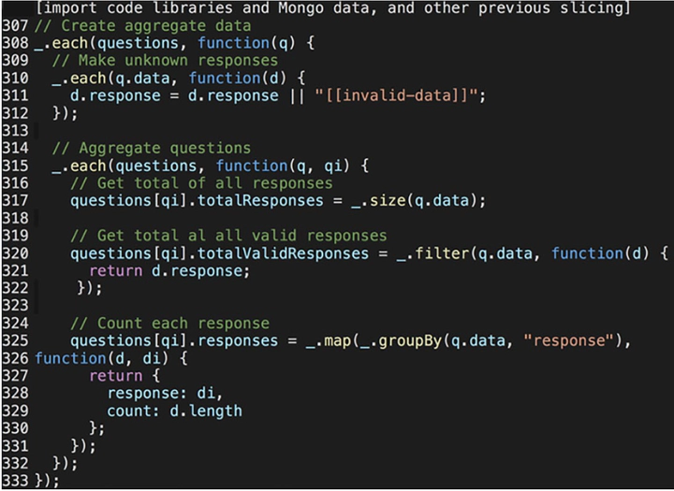Click the empty line numbered 318
674x491 pixels.
(17, 218)
